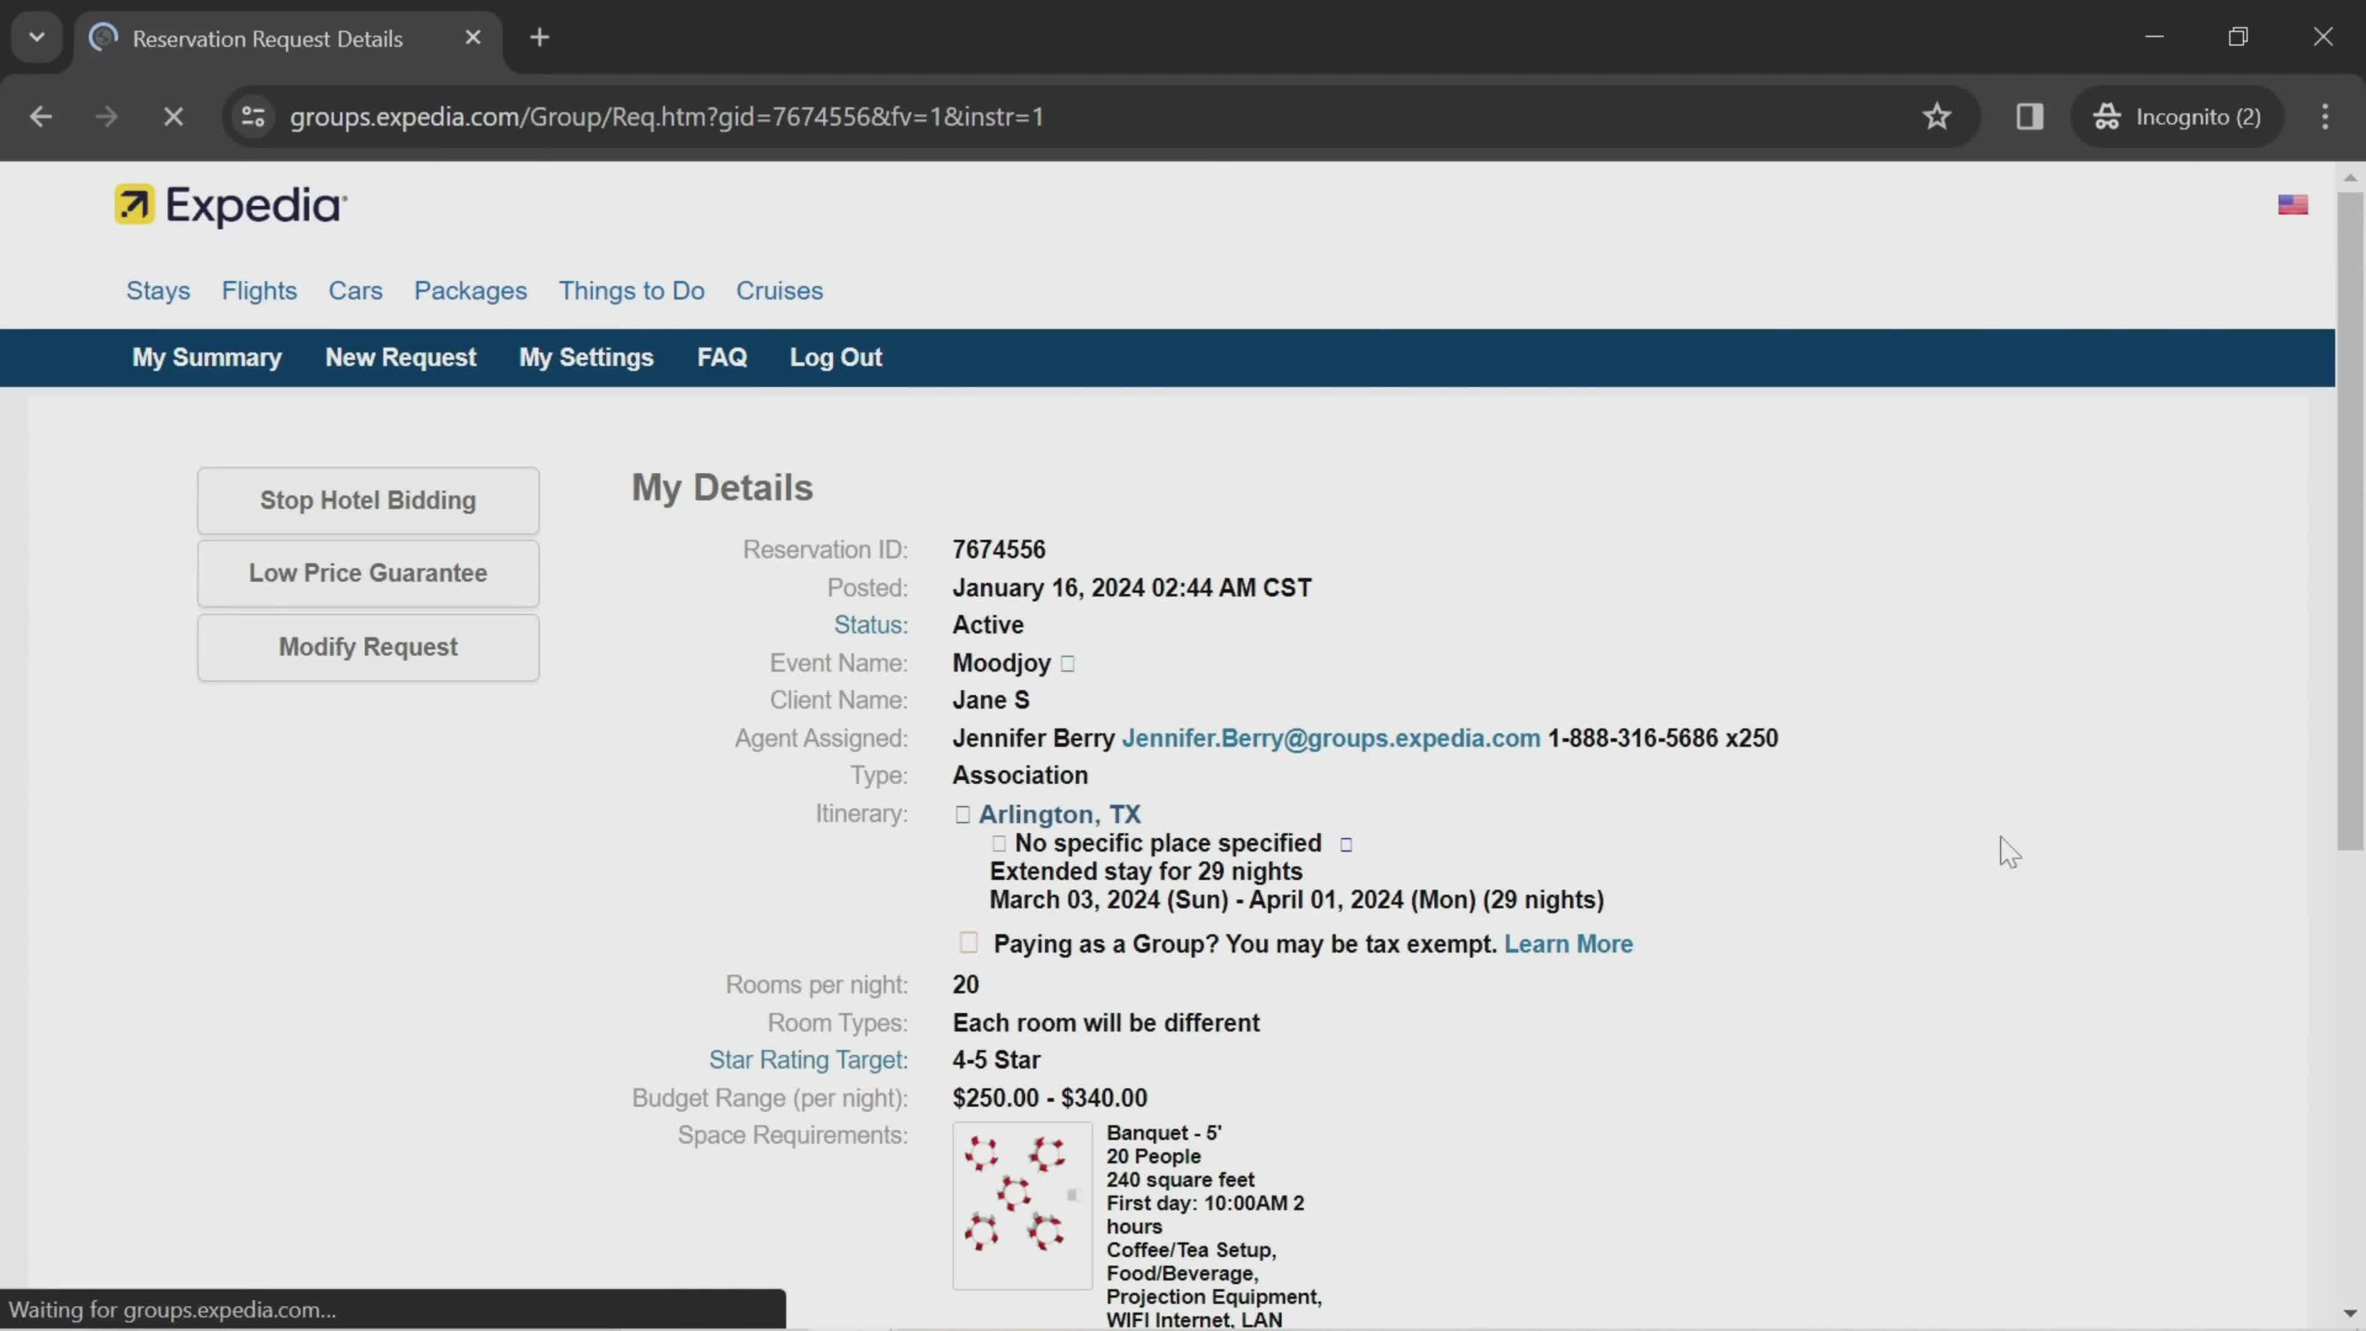The height and width of the screenshot is (1331, 2366).
Task: Toggle the Arlington TX itinerary checkbox
Action: [961, 813]
